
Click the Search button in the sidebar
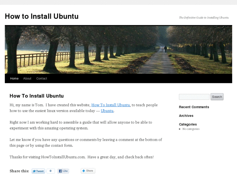(x=217, y=97)
